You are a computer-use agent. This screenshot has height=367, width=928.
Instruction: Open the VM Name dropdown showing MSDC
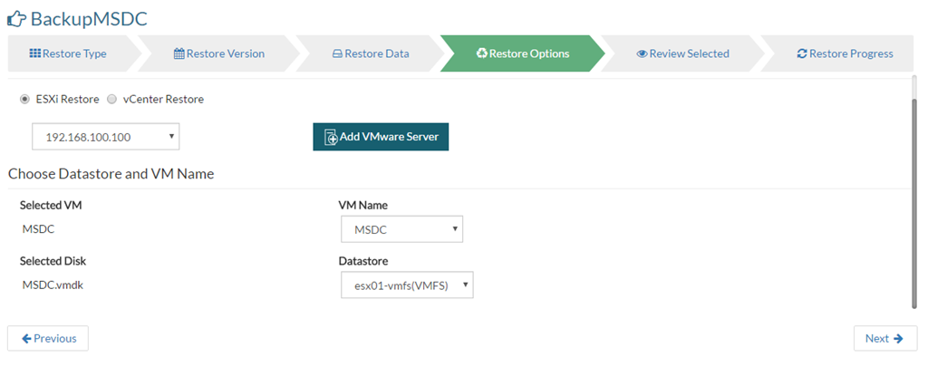coord(401,229)
